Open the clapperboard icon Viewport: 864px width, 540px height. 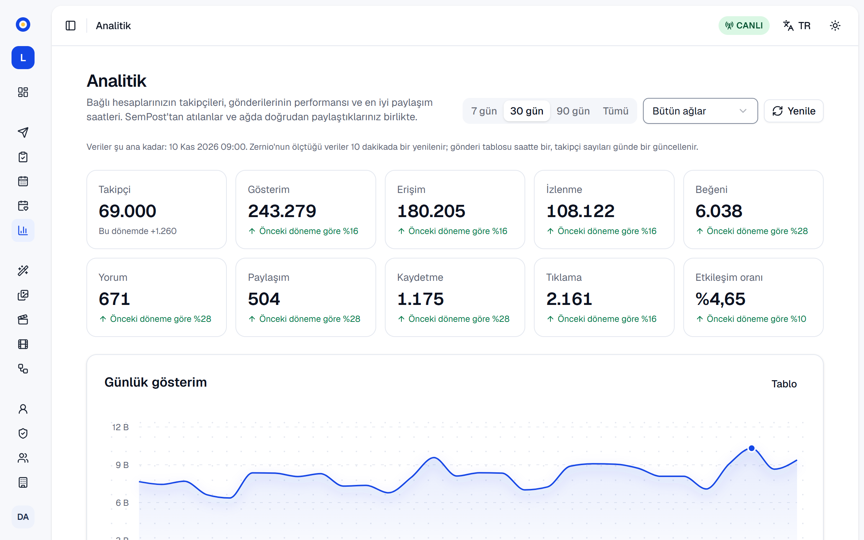click(23, 320)
